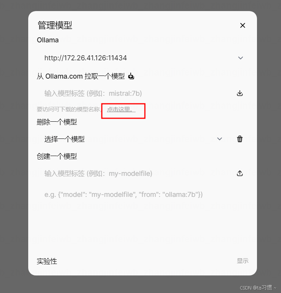Image resolution: width=281 pixels, height=293 pixels.
Task: Close the 管理模型 dialog with X
Action: 242,26
